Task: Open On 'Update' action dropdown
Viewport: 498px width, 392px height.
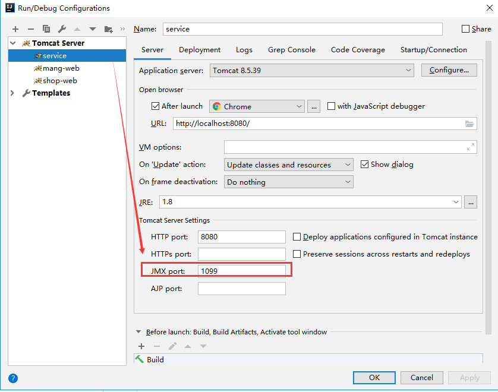Action: tap(288, 165)
